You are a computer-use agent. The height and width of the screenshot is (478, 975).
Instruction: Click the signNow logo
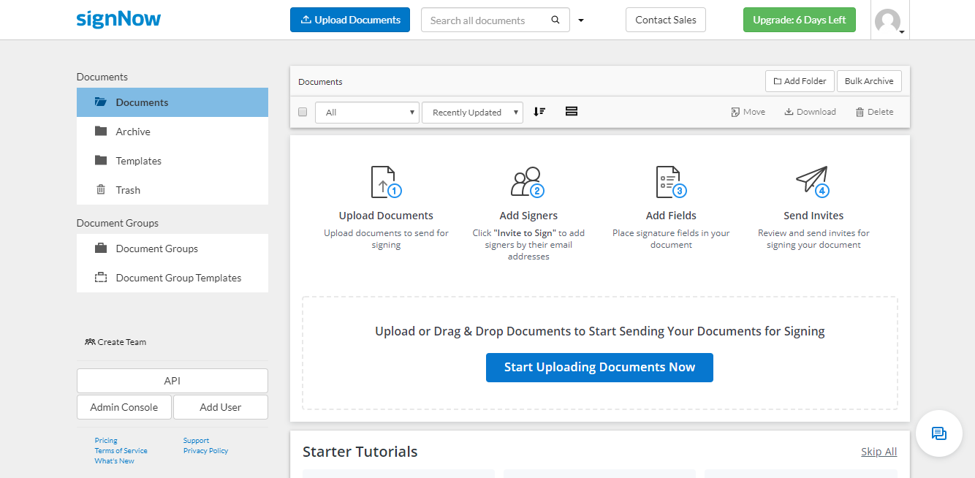click(x=118, y=19)
